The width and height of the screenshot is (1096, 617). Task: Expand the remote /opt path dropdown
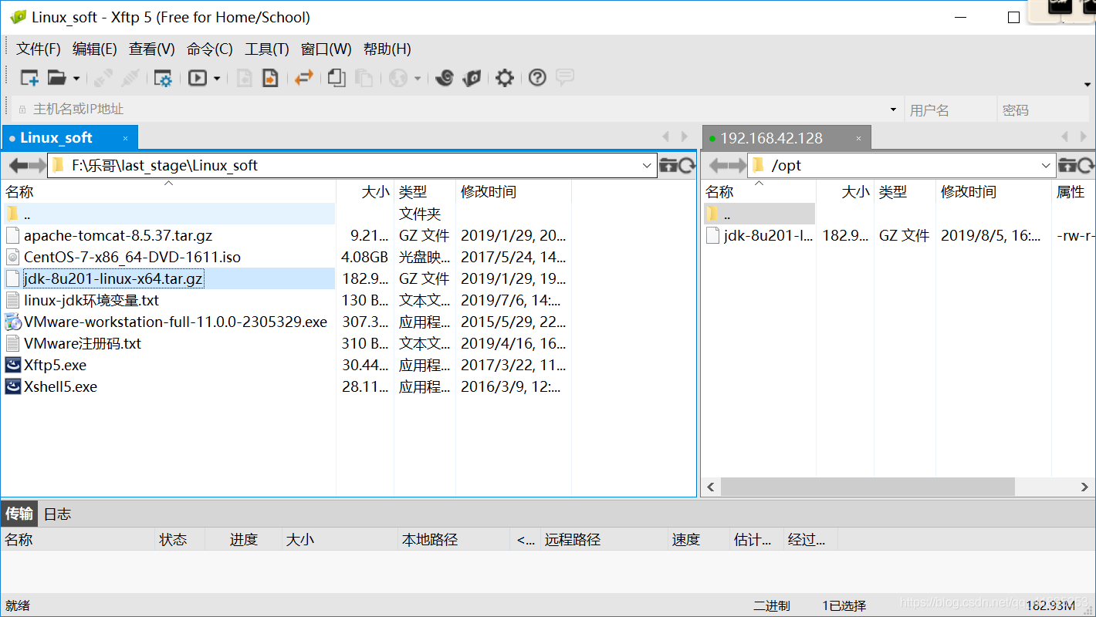point(1046,165)
